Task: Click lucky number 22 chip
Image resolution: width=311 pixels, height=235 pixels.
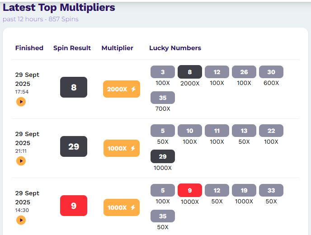Action: pos(271,131)
